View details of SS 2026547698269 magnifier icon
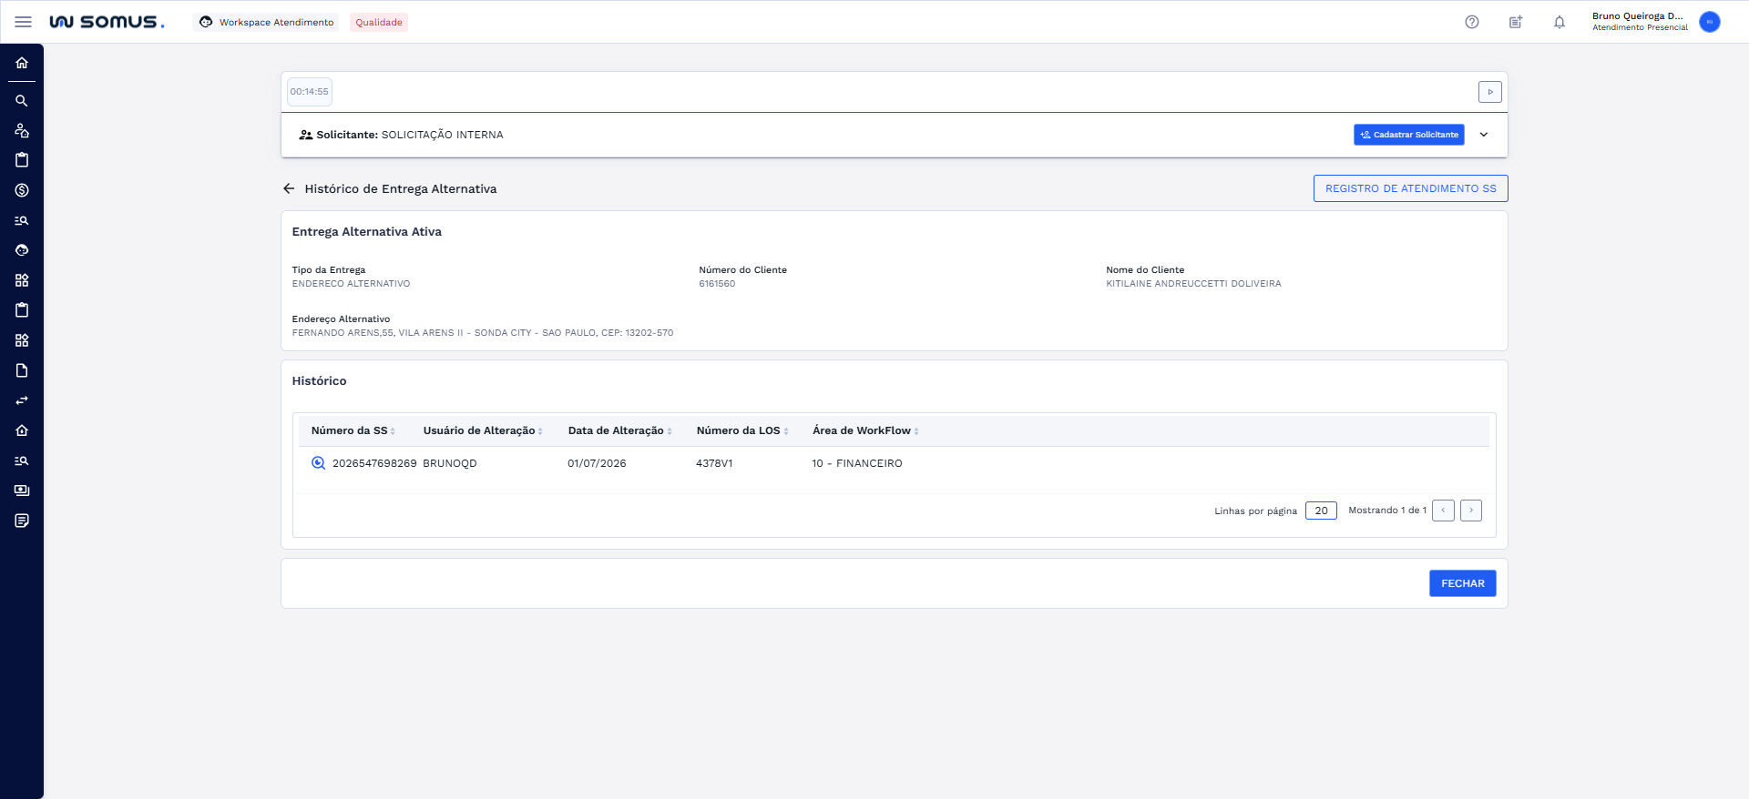Viewport: 1749px width, 799px height. tap(318, 463)
